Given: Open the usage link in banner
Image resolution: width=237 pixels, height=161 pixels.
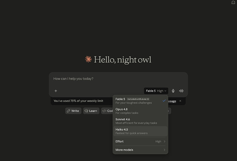Looking at the screenshot, I should (x=172, y=101).
